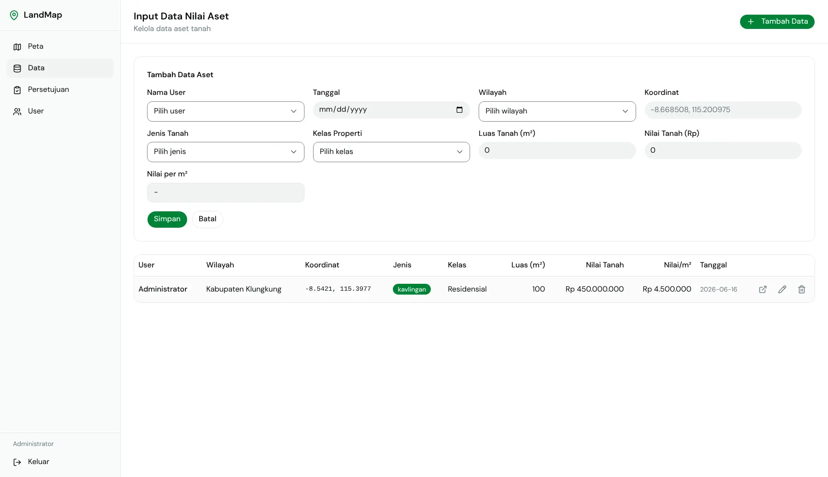828x477 pixels.
Task: Click the Tanggal date input
Action: click(x=391, y=110)
